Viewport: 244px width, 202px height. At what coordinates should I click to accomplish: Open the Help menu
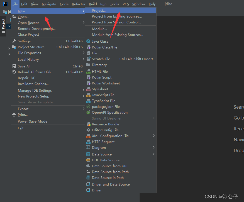point(152,4)
